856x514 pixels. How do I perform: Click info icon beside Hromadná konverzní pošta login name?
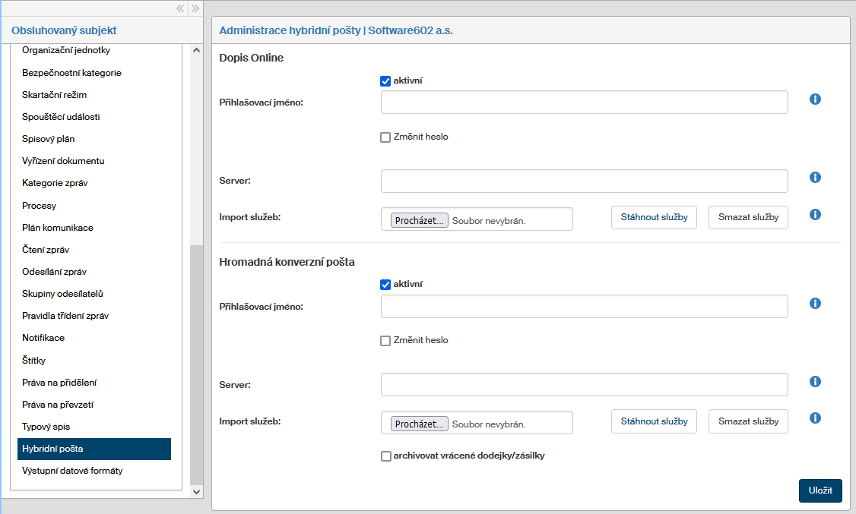(x=815, y=304)
